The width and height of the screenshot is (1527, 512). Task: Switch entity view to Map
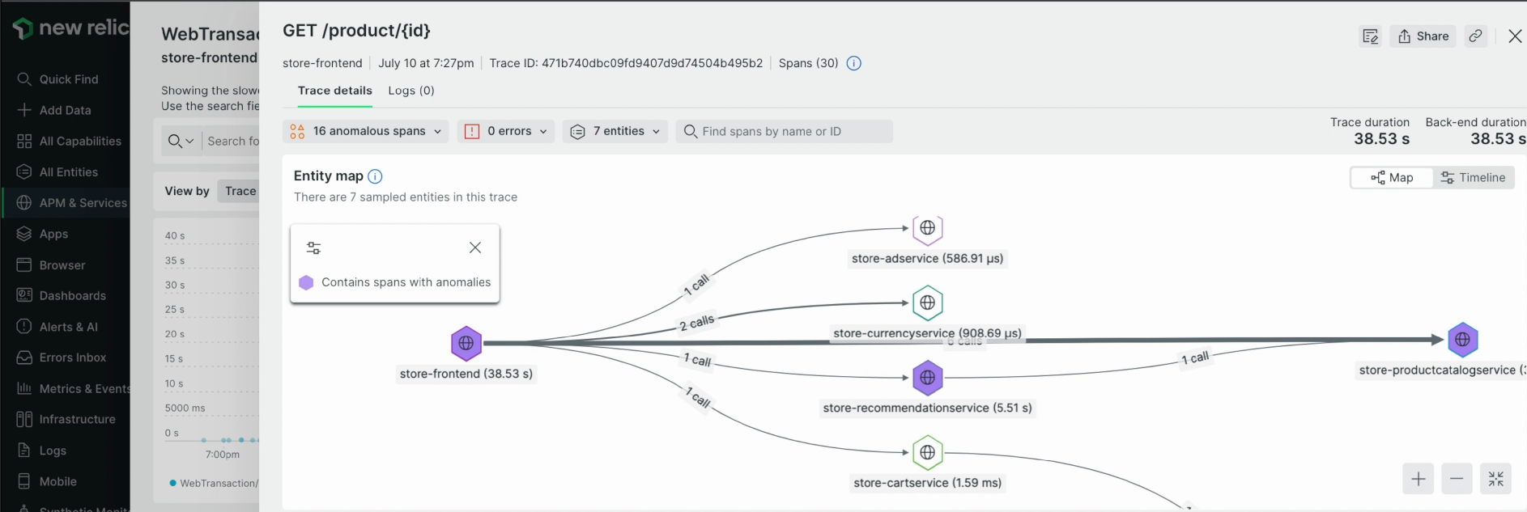[x=1392, y=178]
